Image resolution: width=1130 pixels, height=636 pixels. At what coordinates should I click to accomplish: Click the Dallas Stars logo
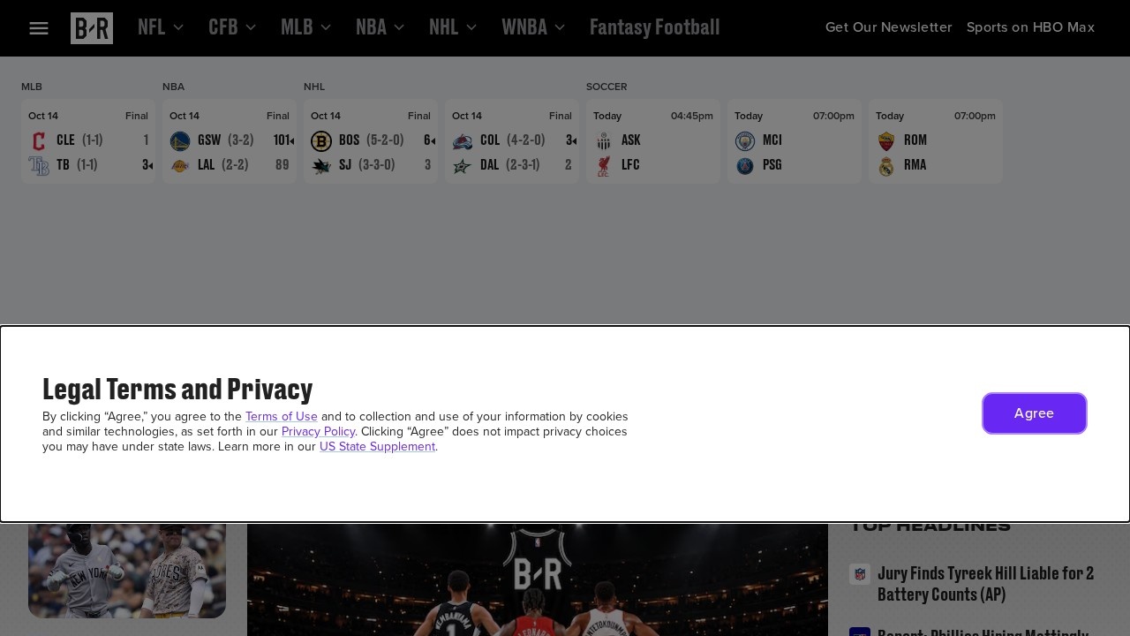pos(463,165)
